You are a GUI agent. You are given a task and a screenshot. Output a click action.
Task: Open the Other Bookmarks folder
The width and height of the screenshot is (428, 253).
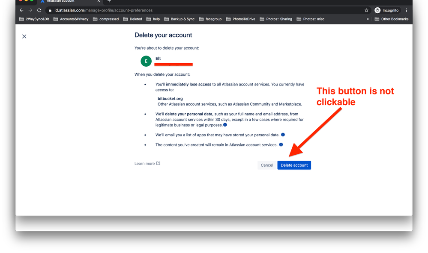click(x=392, y=19)
